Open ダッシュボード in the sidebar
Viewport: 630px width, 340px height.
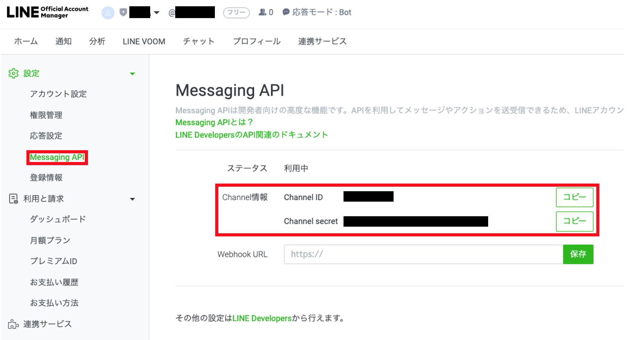(x=58, y=219)
